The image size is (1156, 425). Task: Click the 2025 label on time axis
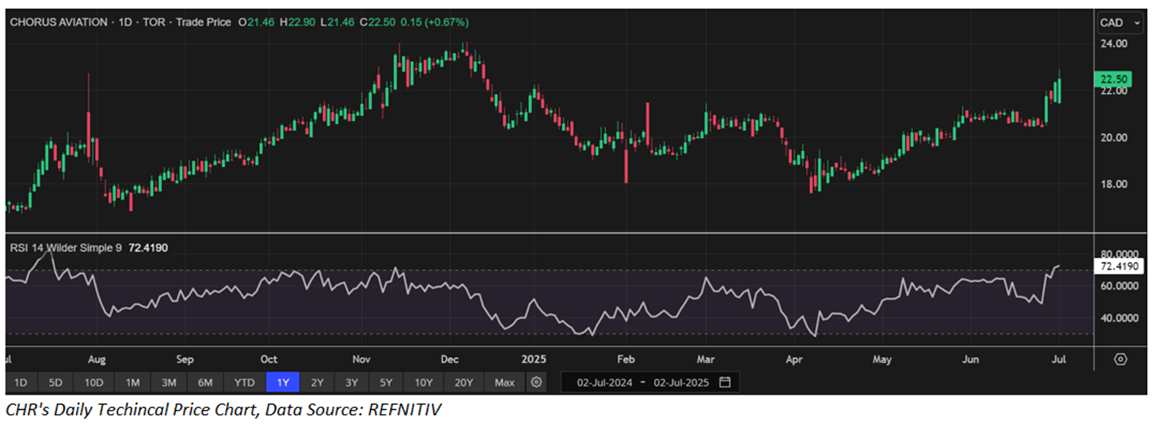point(533,359)
